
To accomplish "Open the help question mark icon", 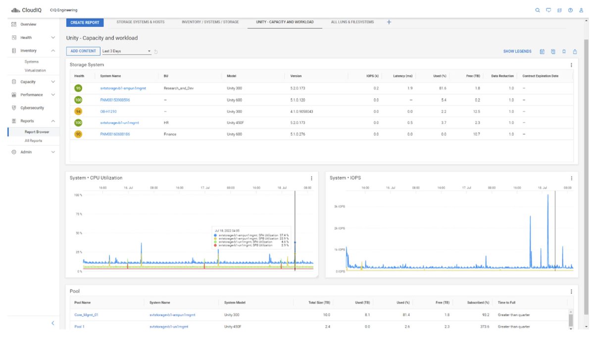I will click(570, 10).
